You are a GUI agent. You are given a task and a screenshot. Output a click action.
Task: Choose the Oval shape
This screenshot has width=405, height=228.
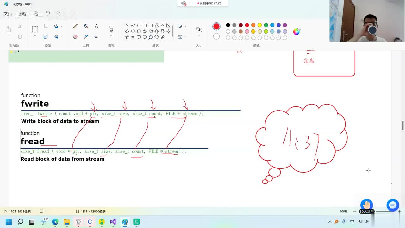click(x=139, y=26)
